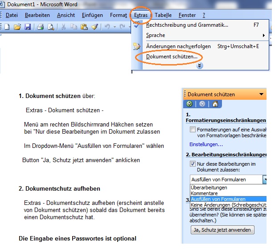The image size is (275, 249).
Task: Open the Einfügen menu
Action: pyautogui.click(x=92, y=15)
